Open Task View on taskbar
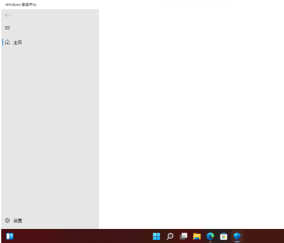Screen dimensions: 284x243 (x=183, y=236)
